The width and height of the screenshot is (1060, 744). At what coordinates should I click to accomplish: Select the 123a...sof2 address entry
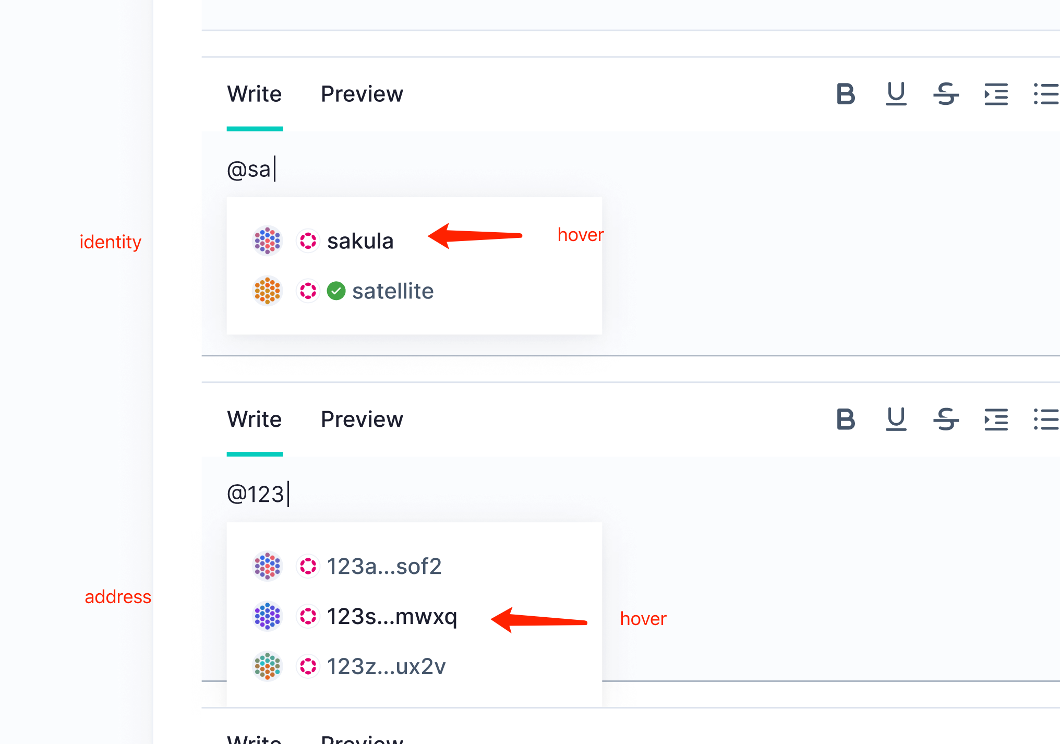point(384,566)
